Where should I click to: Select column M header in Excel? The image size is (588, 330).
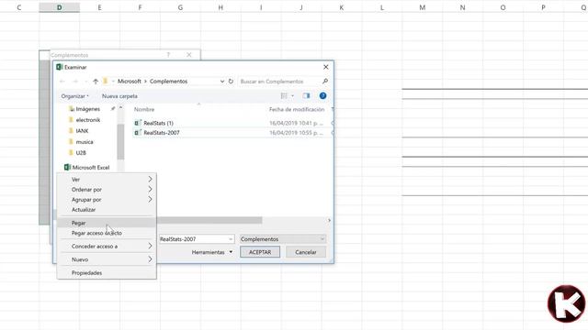pyautogui.click(x=423, y=7)
